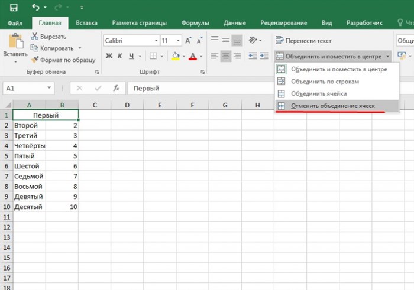Toggle top vertical alignment
The width and height of the screenshot is (414, 290).
click(215, 40)
